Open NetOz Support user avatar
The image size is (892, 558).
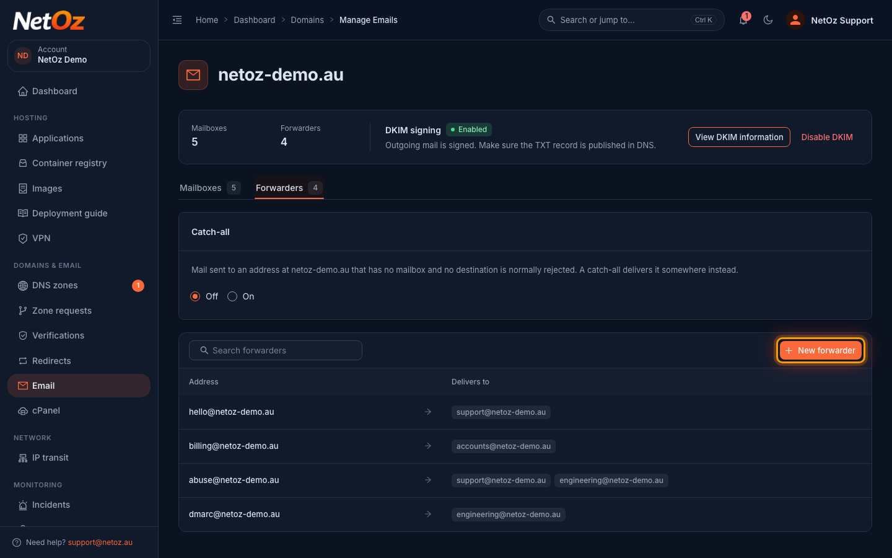point(795,20)
